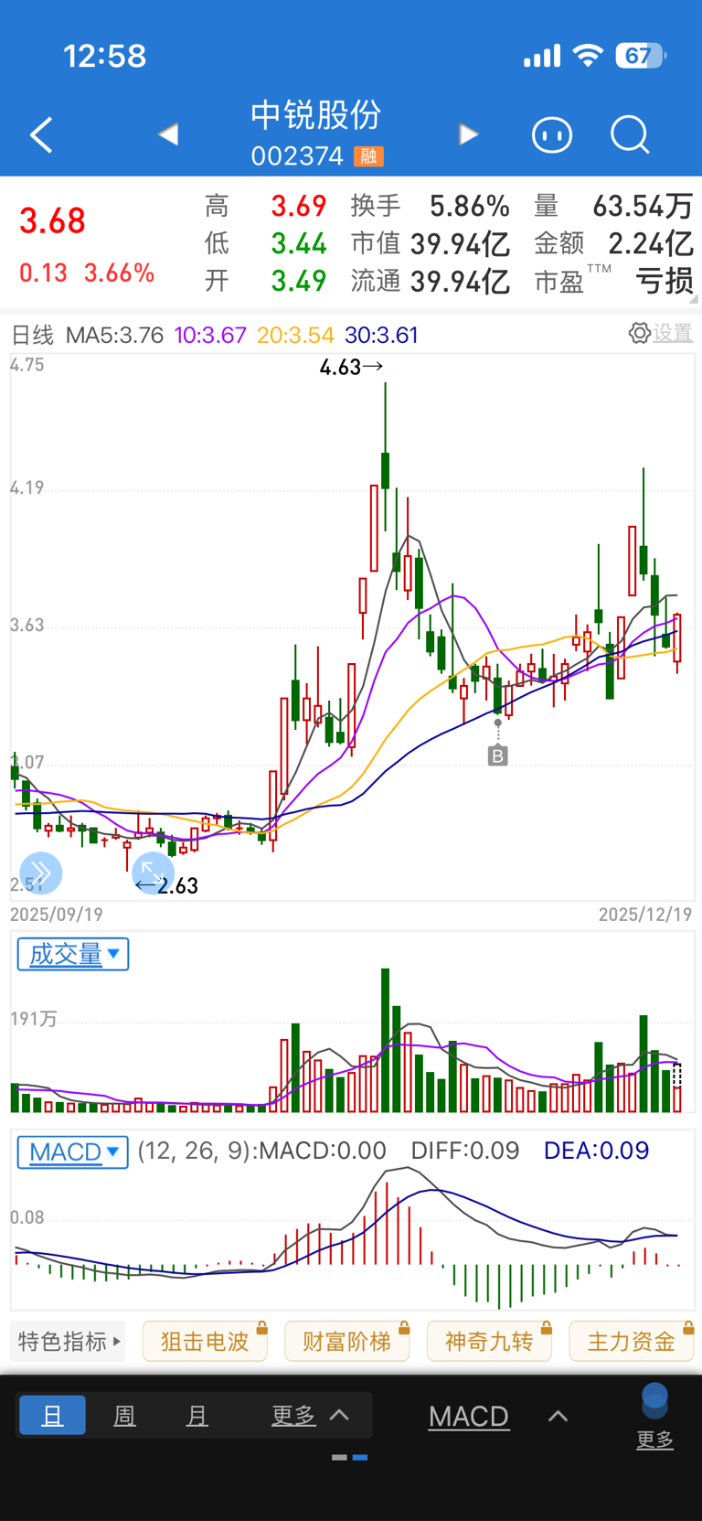Tap the 2.63 low price annotation

pyautogui.click(x=166, y=885)
